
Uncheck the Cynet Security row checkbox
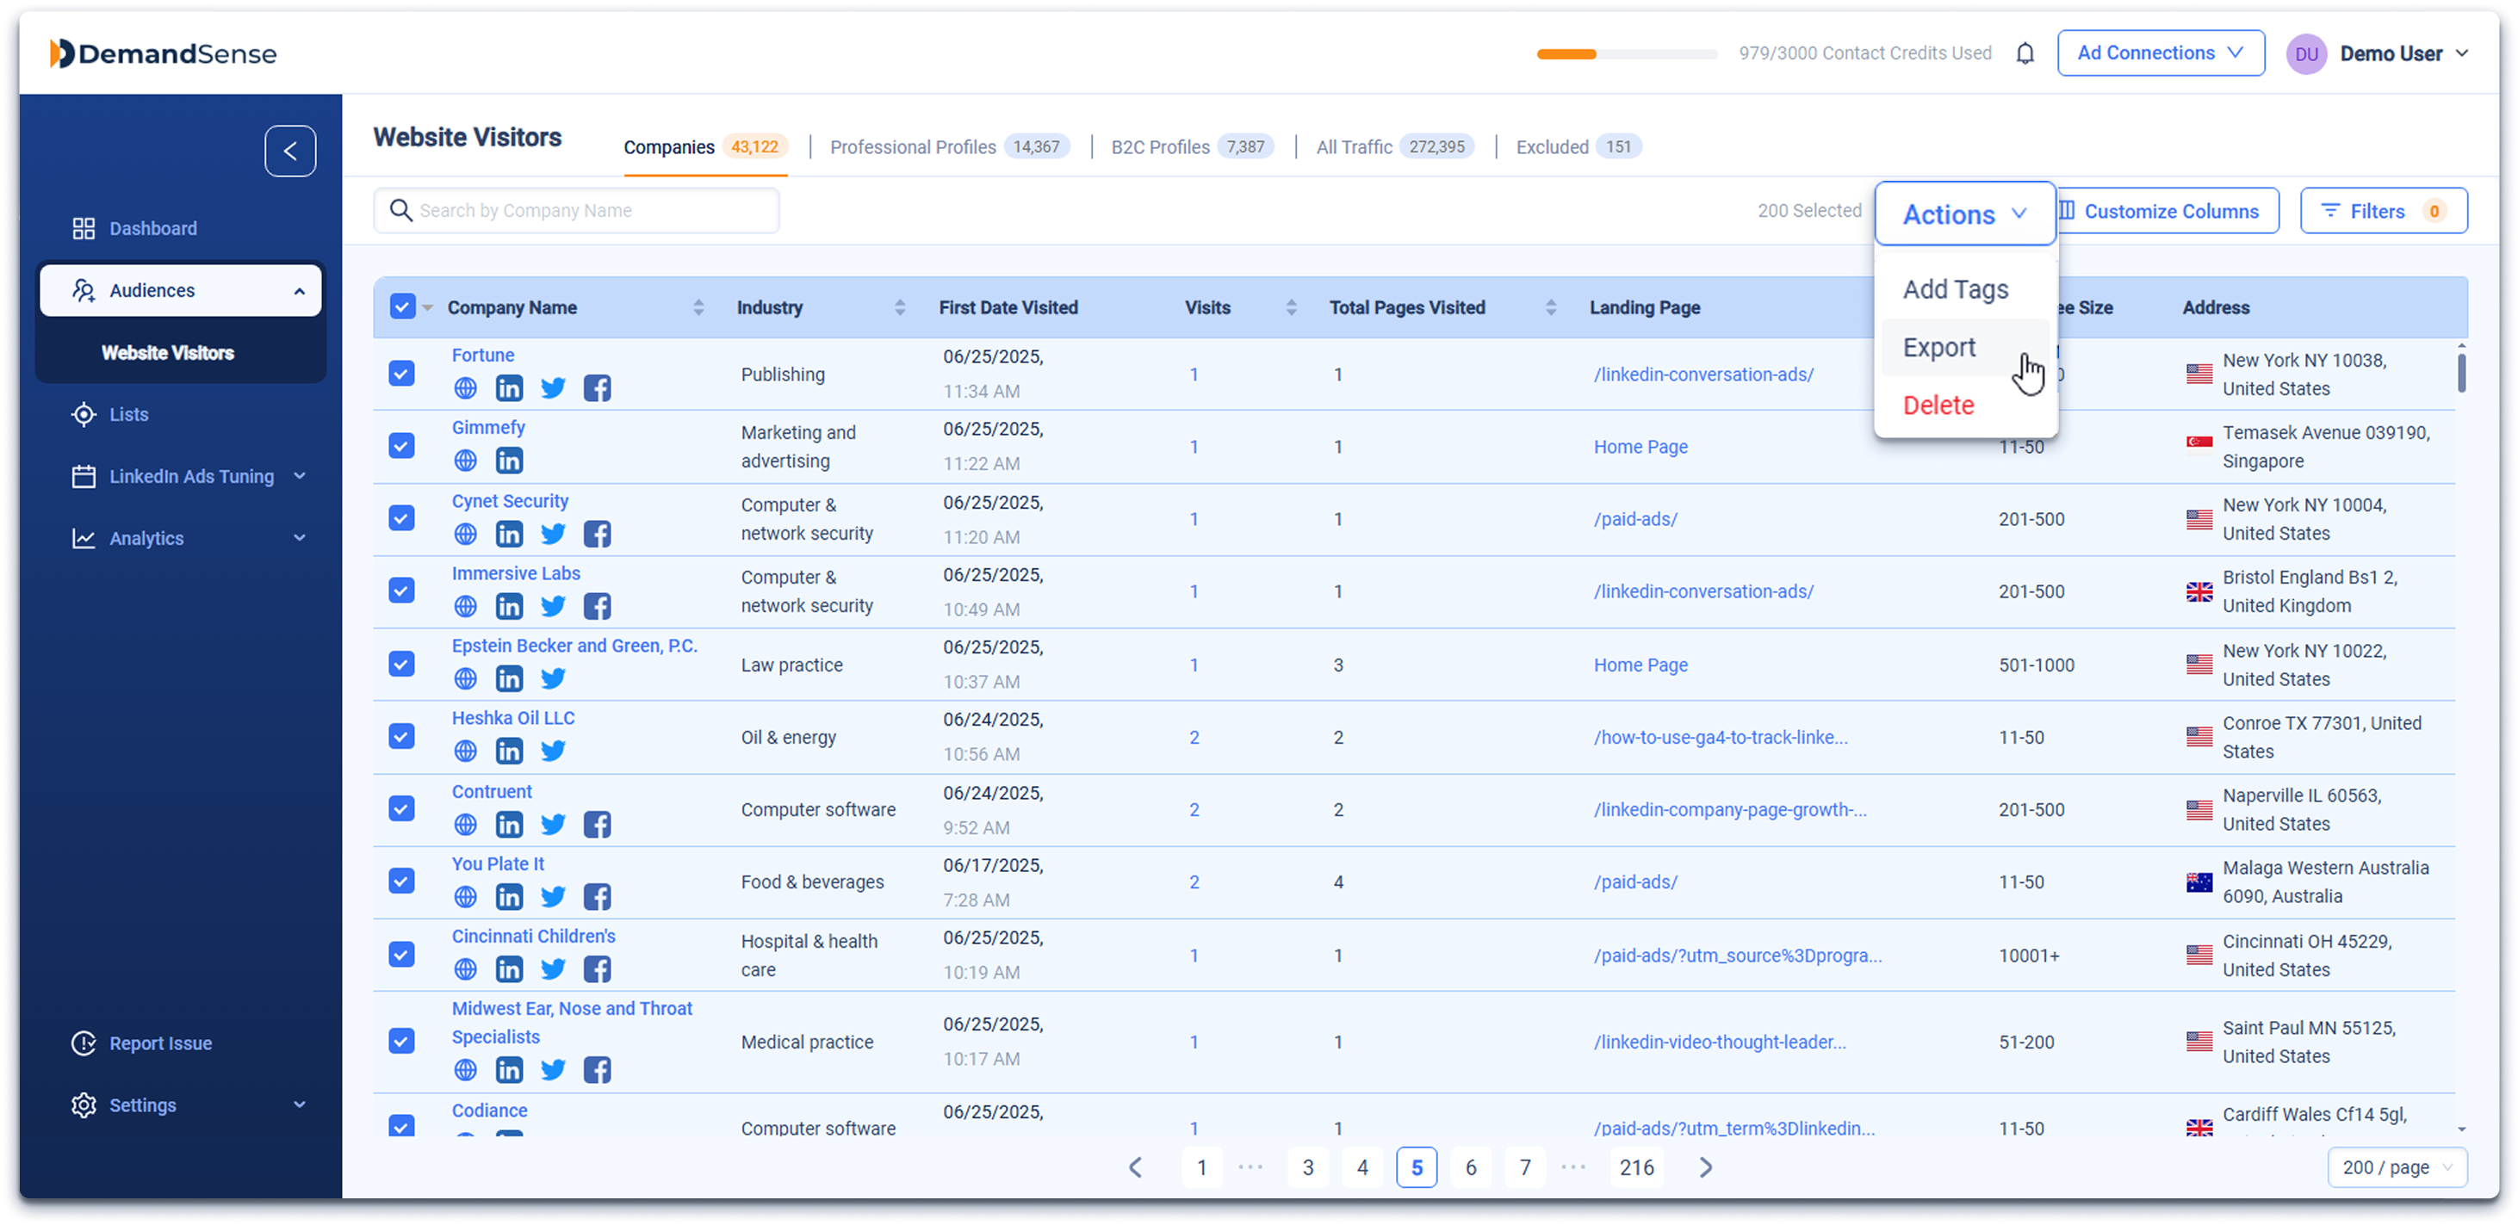[400, 517]
